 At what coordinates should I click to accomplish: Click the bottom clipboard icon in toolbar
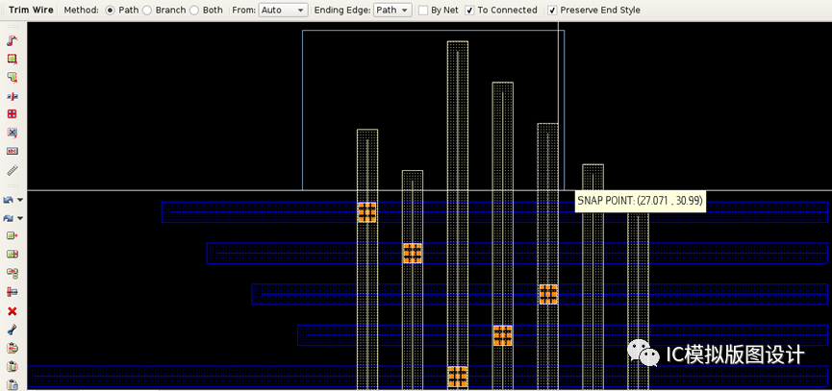(13, 384)
